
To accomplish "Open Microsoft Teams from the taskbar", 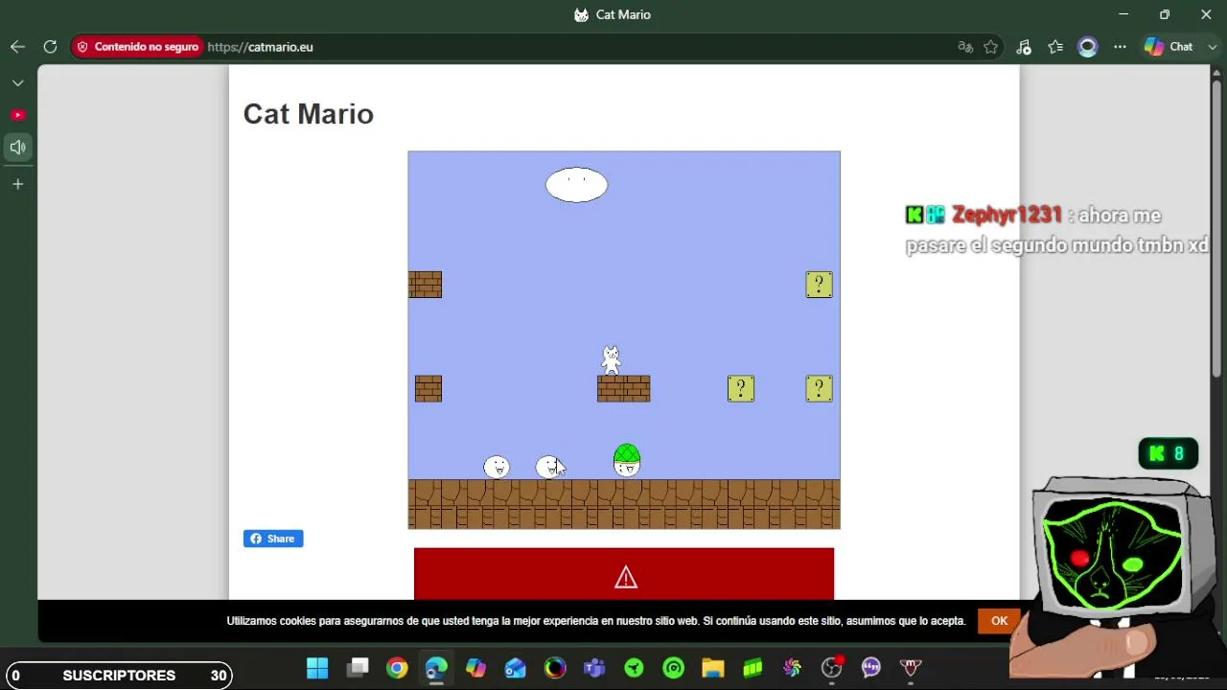I will pyautogui.click(x=594, y=668).
